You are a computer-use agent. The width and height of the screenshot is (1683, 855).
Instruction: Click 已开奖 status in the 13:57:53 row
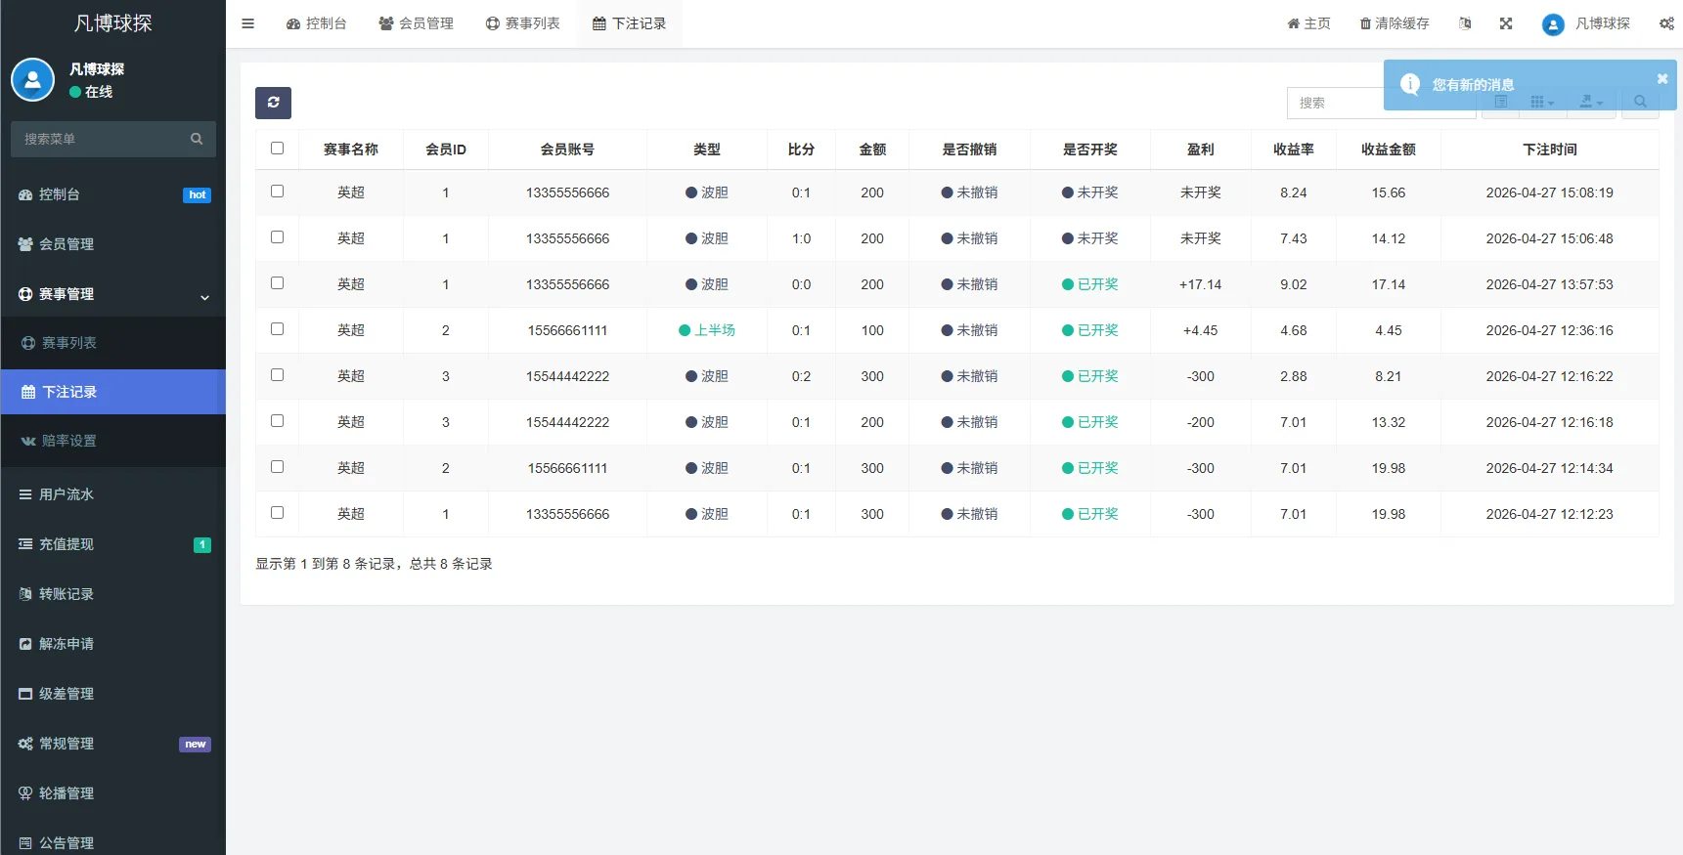click(x=1089, y=284)
